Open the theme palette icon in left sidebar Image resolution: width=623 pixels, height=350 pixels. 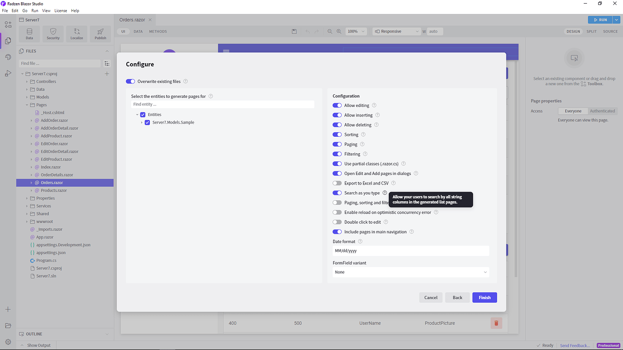[8, 57]
